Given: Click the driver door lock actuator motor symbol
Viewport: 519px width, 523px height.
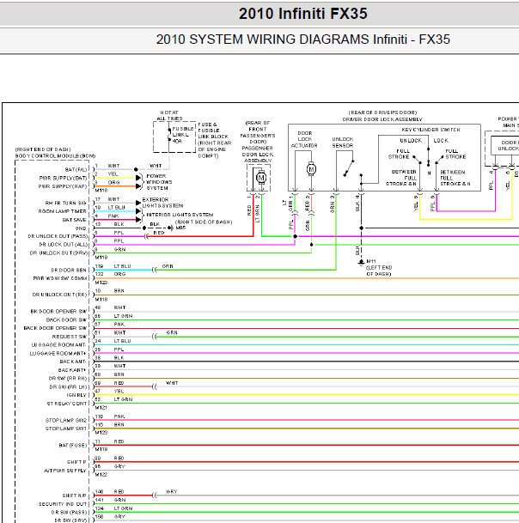Looking at the screenshot, I should [311, 169].
